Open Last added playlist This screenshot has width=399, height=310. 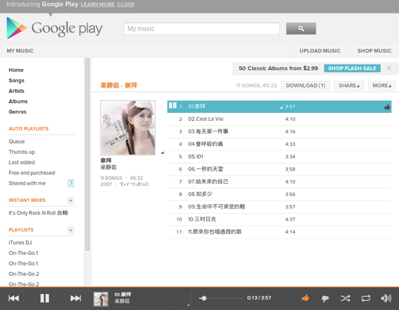point(22,163)
